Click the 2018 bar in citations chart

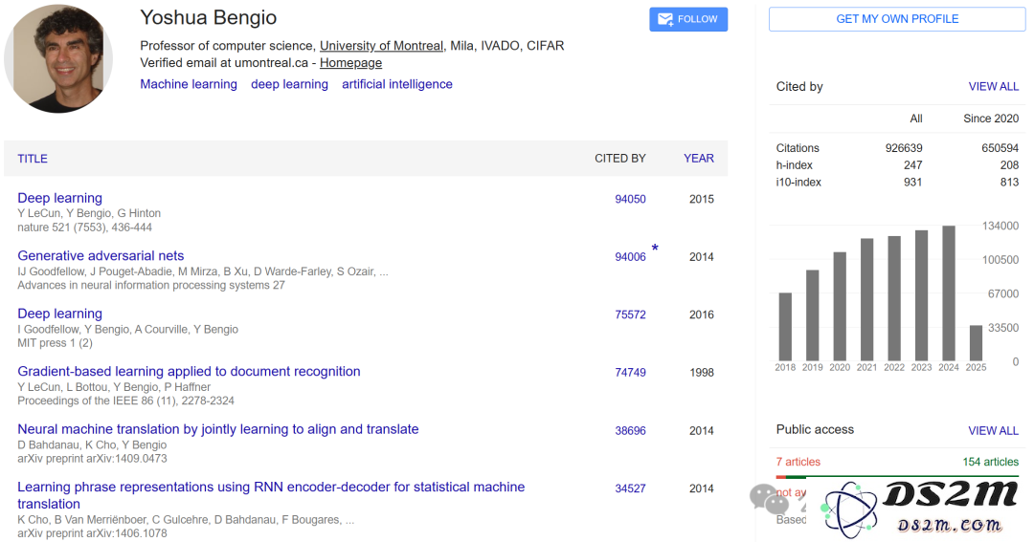click(x=785, y=327)
